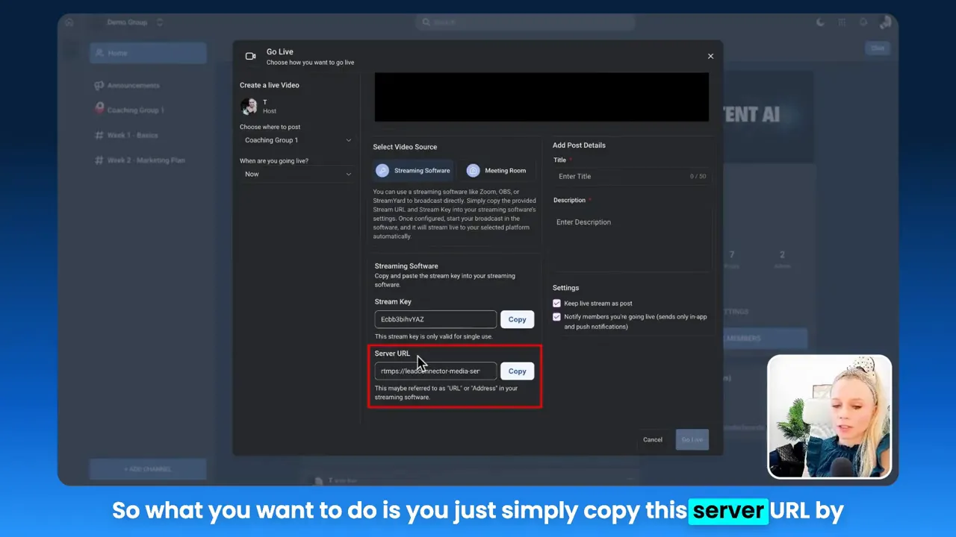
Task: Click the video camera icon beside Go Live
Action: pos(251,56)
